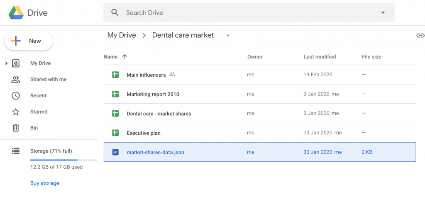
Task: Sort by Name column header
Action: (110, 57)
